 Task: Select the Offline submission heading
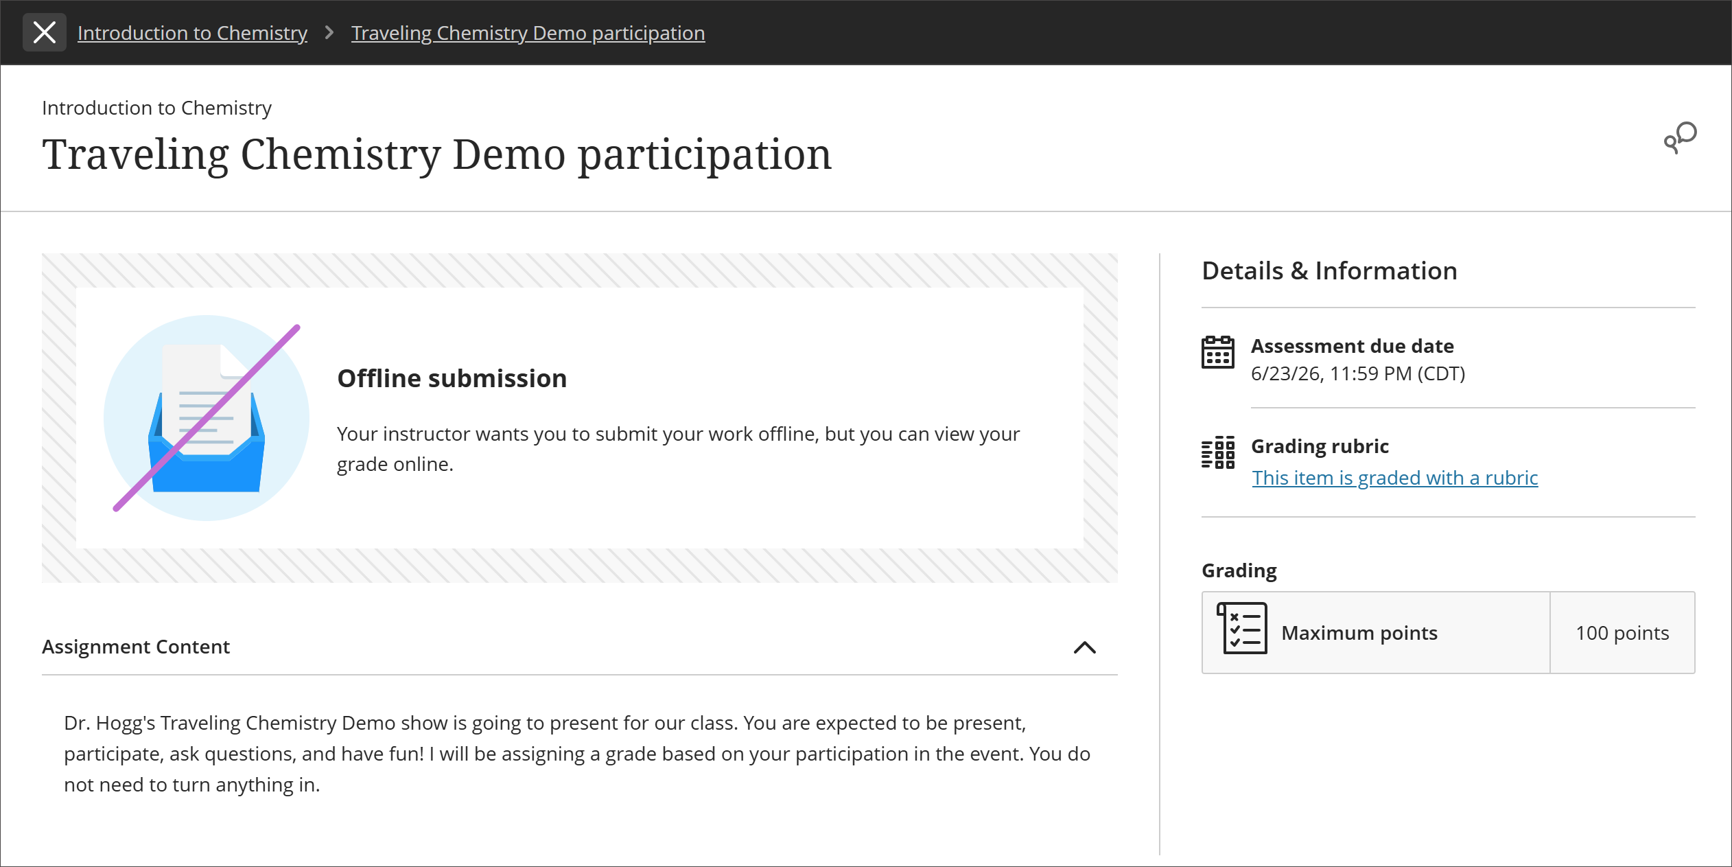452,378
